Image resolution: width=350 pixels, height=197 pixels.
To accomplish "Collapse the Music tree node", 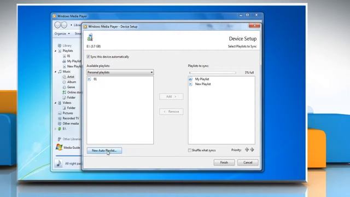I will click(x=56, y=72).
